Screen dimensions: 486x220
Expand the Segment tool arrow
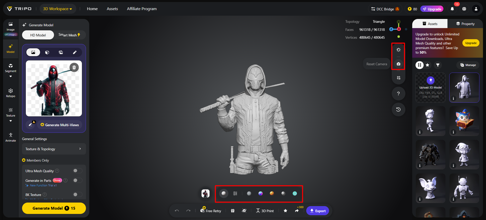point(11,76)
